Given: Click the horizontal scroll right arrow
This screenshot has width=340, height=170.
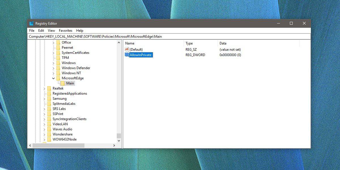Looking at the screenshot, I should click(114, 145).
